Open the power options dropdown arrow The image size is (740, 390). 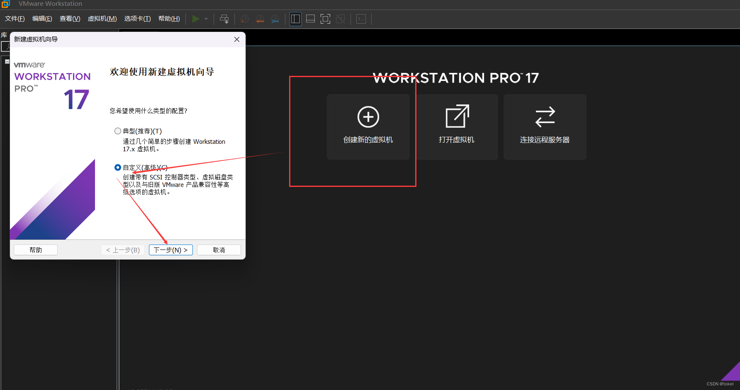(x=206, y=19)
